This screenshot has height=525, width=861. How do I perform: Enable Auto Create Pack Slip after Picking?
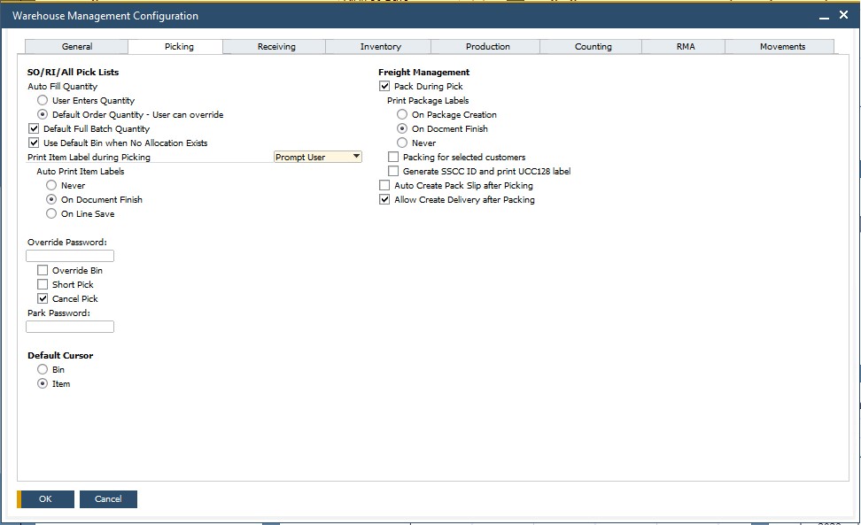385,185
